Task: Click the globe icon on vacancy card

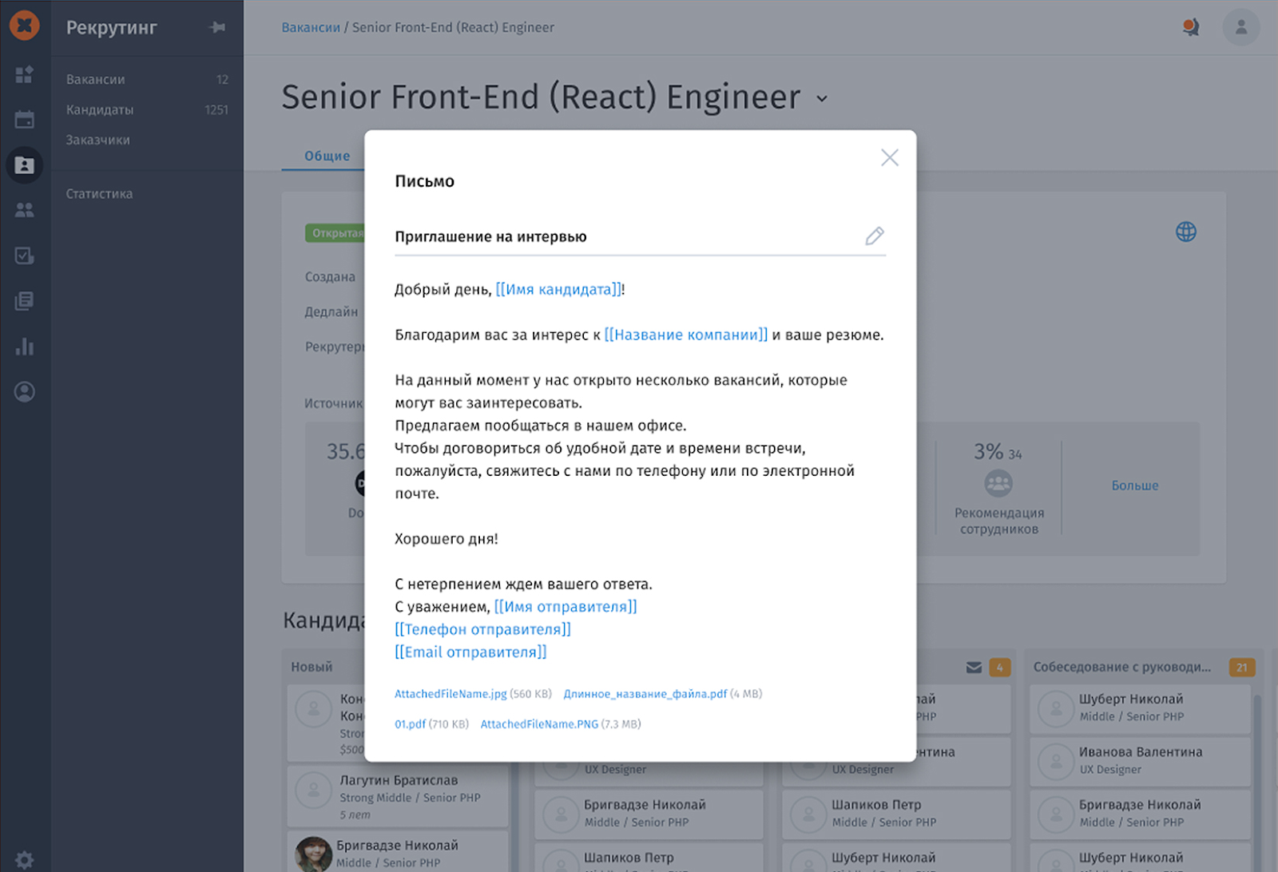Action: coord(1186,232)
